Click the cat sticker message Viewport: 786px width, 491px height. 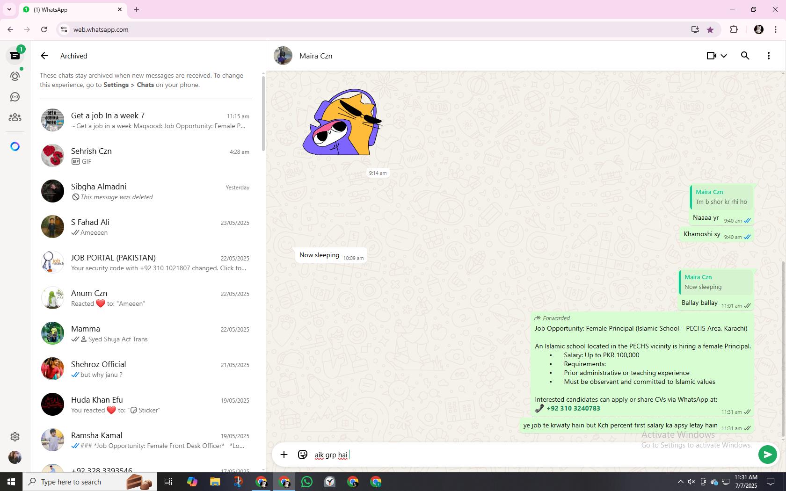[x=342, y=123]
